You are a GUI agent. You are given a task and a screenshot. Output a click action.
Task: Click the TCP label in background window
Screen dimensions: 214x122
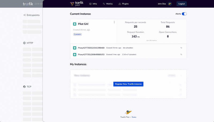click(x=29, y=87)
